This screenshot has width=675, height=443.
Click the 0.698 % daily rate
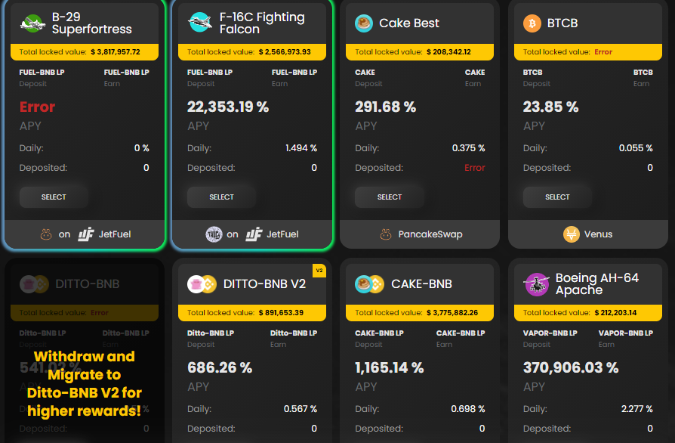pyautogui.click(x=468, y=409)
